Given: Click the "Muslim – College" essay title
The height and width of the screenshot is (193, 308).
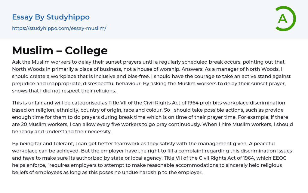Looking at the screenshot, I should click(x=60, y=50).
